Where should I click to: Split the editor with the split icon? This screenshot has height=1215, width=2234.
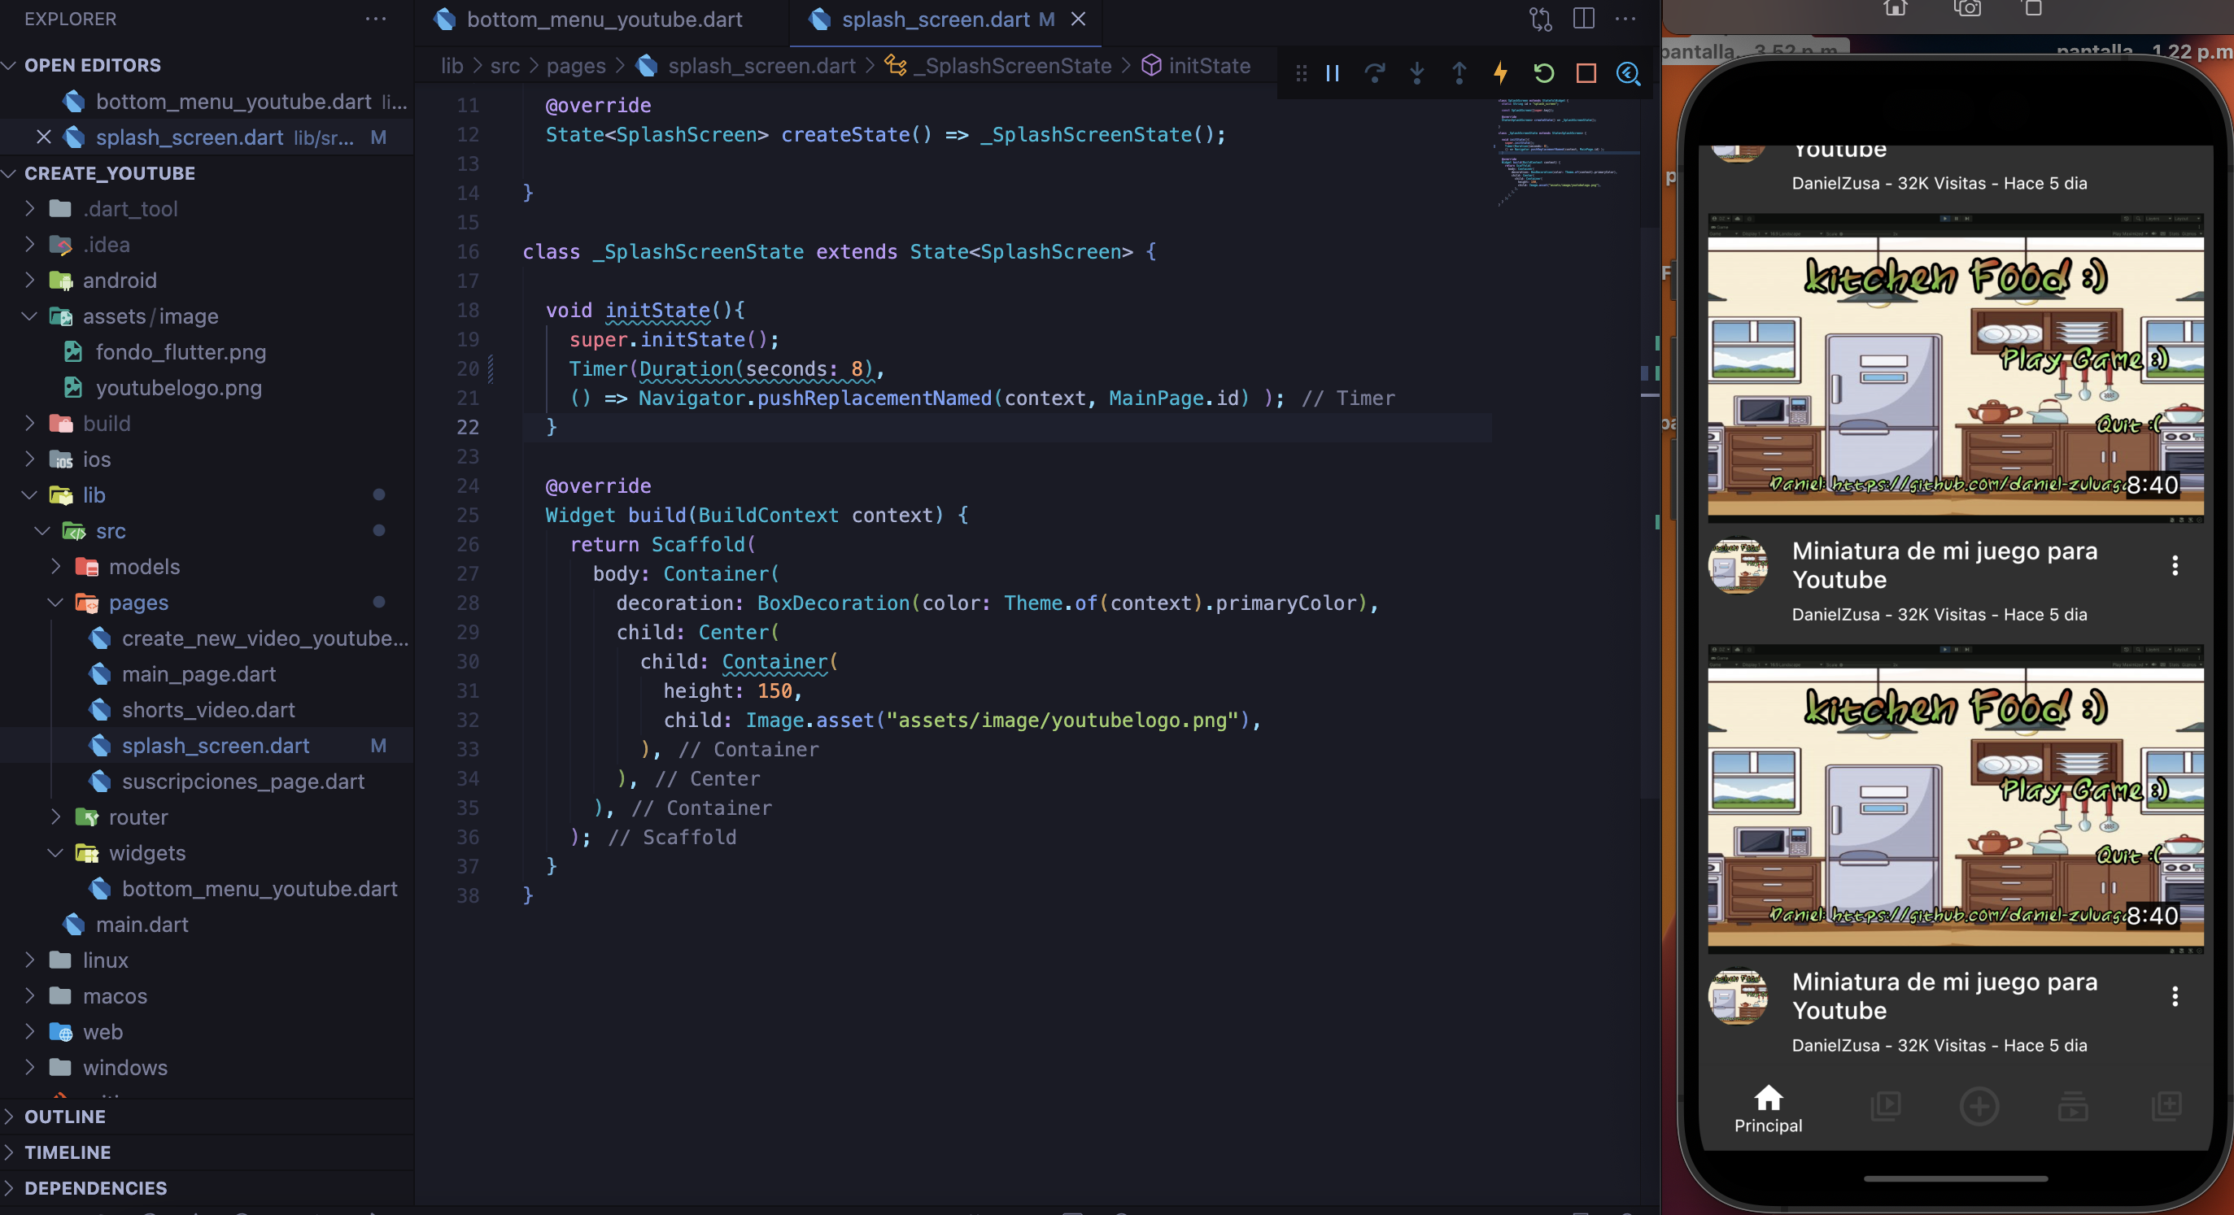[1584, 18]
